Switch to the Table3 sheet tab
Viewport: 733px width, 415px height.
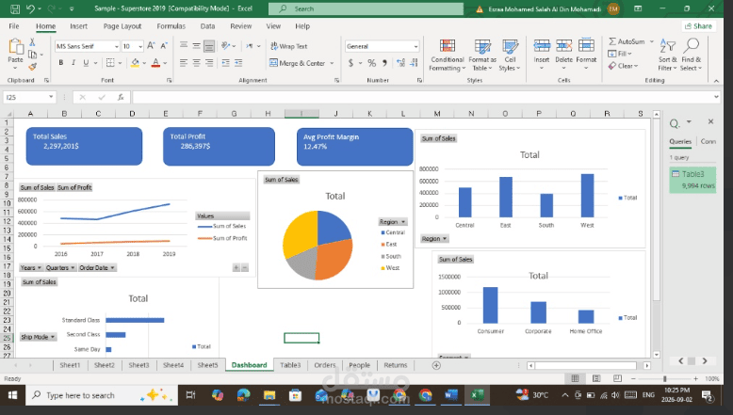click(290, 365)
